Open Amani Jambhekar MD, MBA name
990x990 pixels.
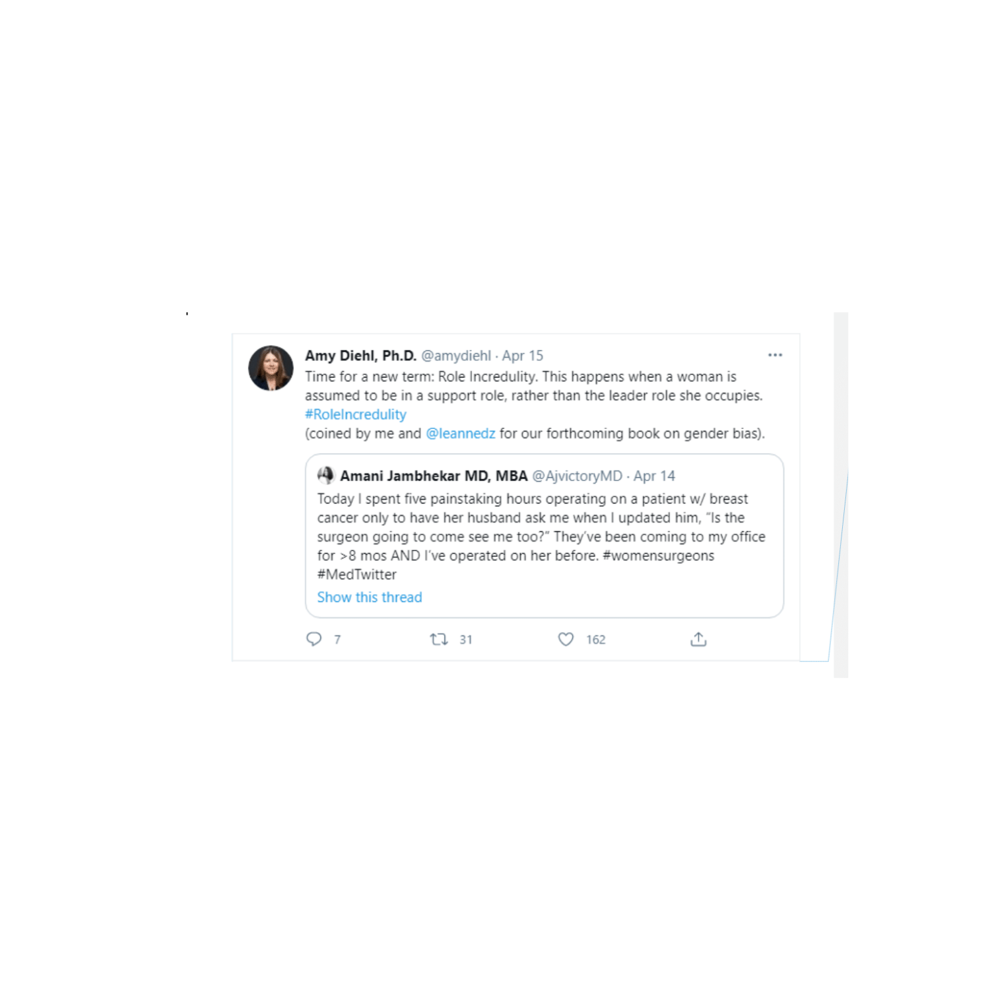(x=434, y=476)
